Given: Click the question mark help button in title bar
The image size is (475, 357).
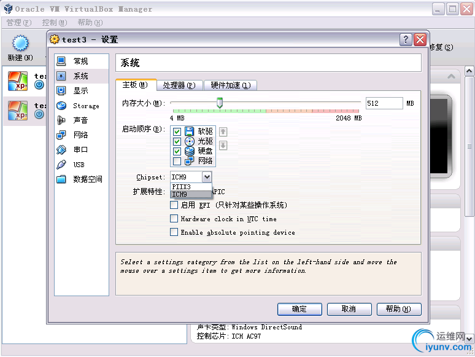Looking at the screenshot, I should pos(406,40).
